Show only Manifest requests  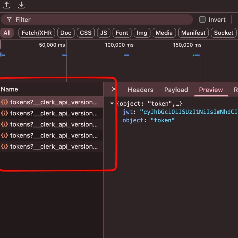coord(193,33)
